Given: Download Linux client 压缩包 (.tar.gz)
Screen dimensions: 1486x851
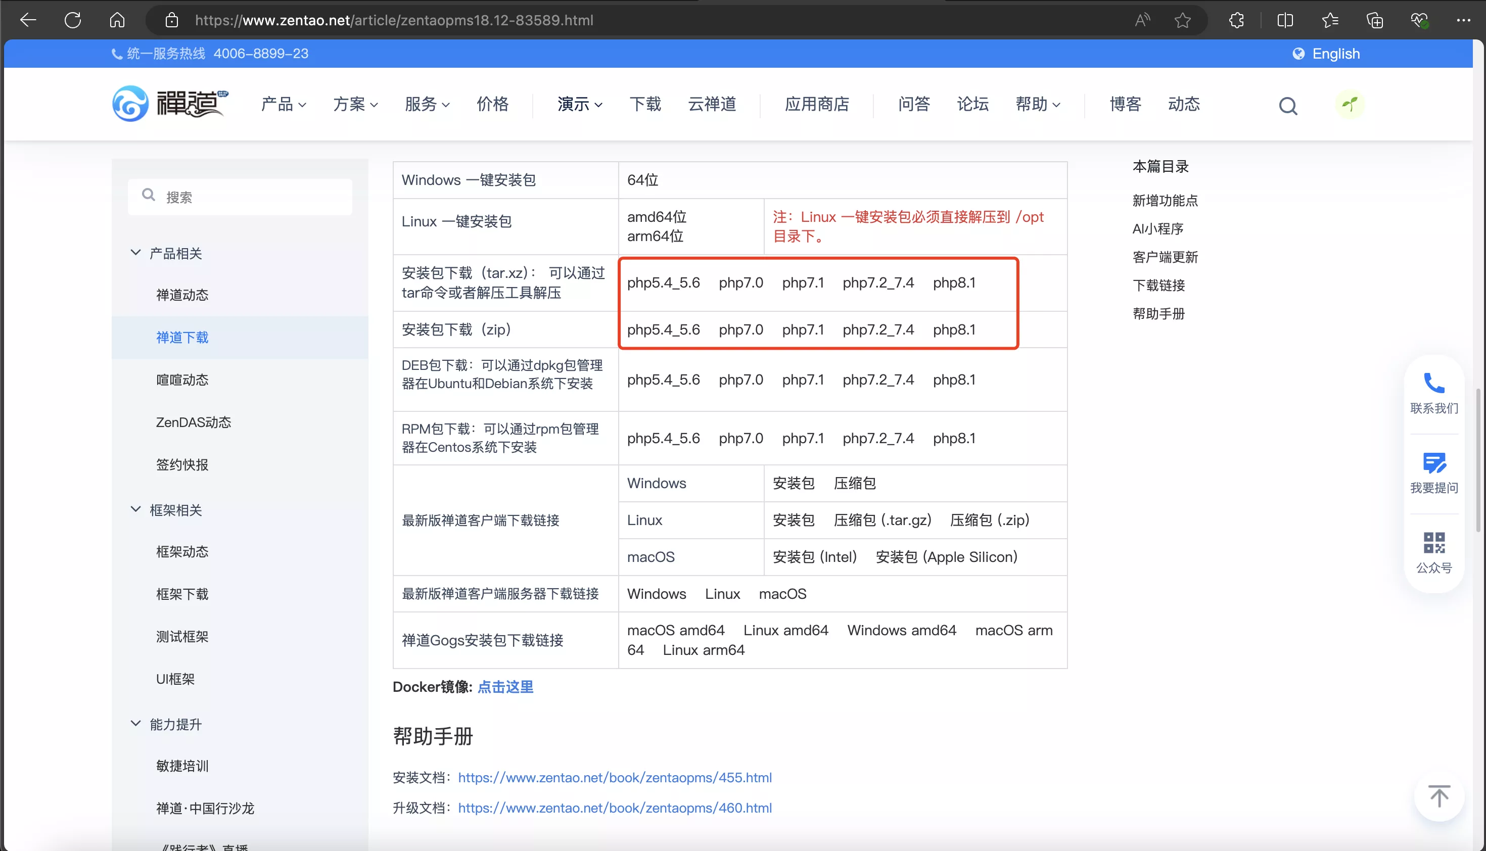Looking at the screenshot, I should (882, 520).
